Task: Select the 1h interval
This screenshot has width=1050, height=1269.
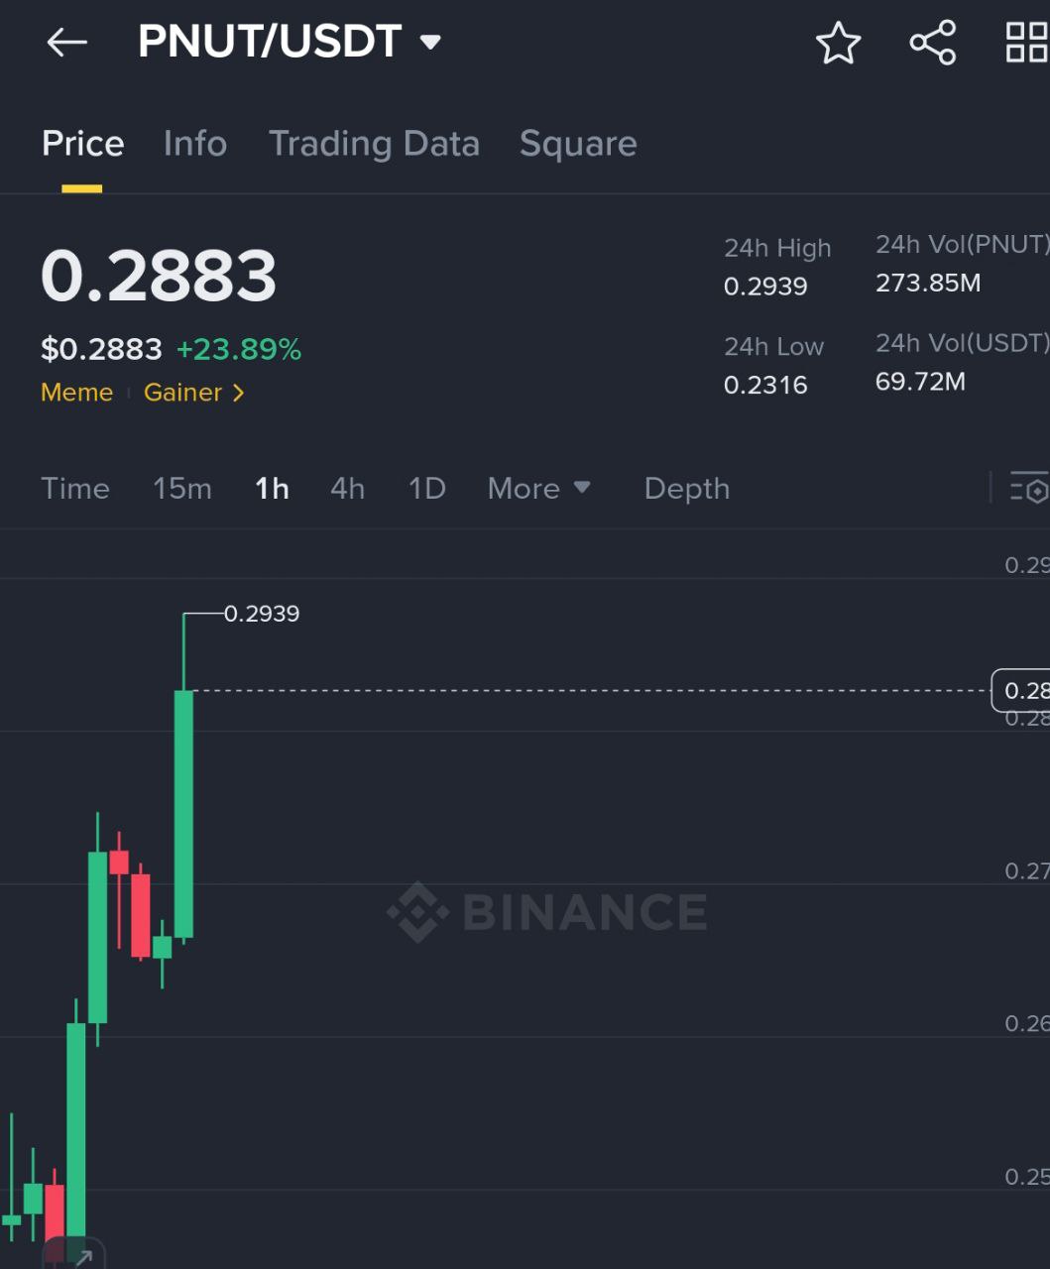Action: (x=272, y=488)
